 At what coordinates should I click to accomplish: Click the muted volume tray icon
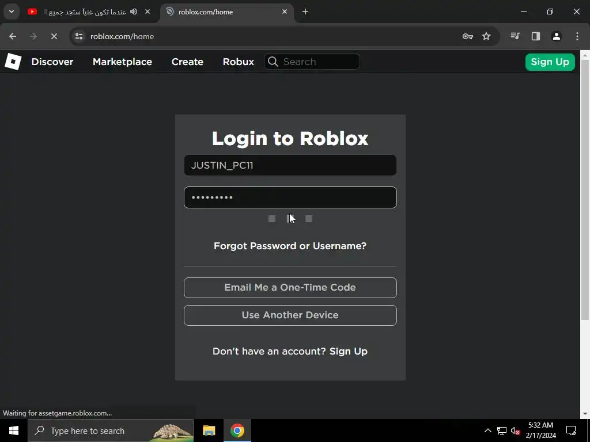(516, 430)
